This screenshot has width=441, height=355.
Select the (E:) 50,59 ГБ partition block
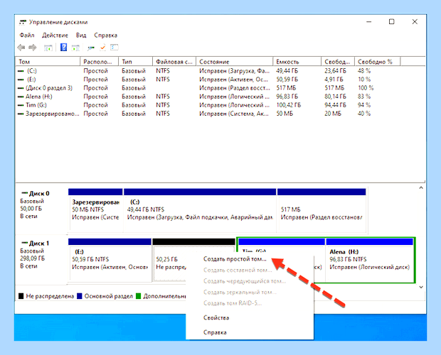pyautogui.click(x=110, y=260)
